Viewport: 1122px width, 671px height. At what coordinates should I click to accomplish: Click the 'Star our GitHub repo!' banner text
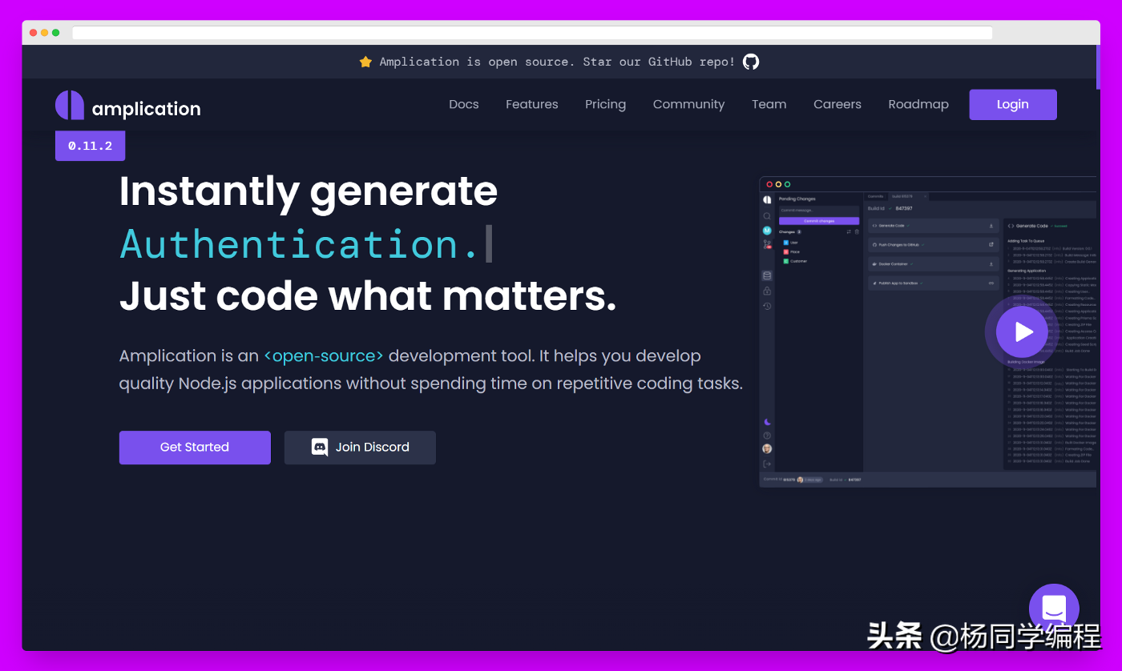pos(659,62)
